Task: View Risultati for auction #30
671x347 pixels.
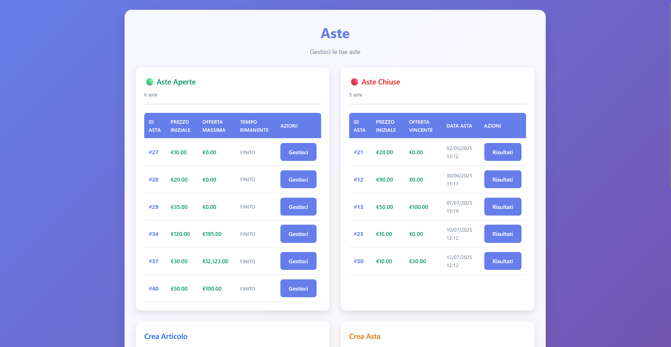Action: click(x=502, y=261)
